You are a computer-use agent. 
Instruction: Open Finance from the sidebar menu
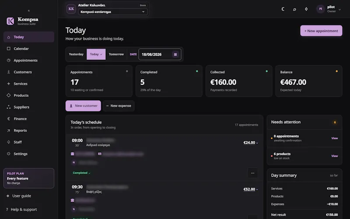29,119
